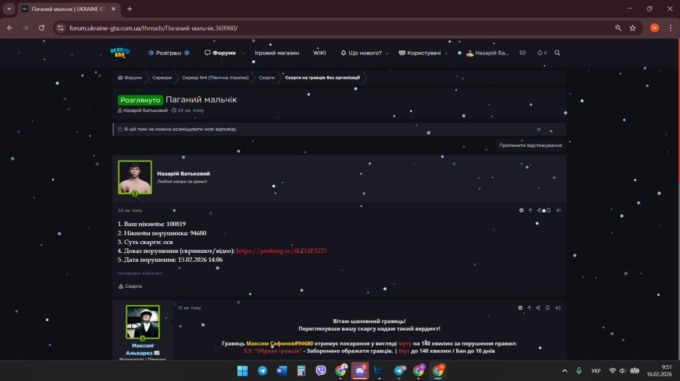Open Windows Start menu
Image resolution: width=680 pixels, height=381 pixels.
[x=242, y=370]
